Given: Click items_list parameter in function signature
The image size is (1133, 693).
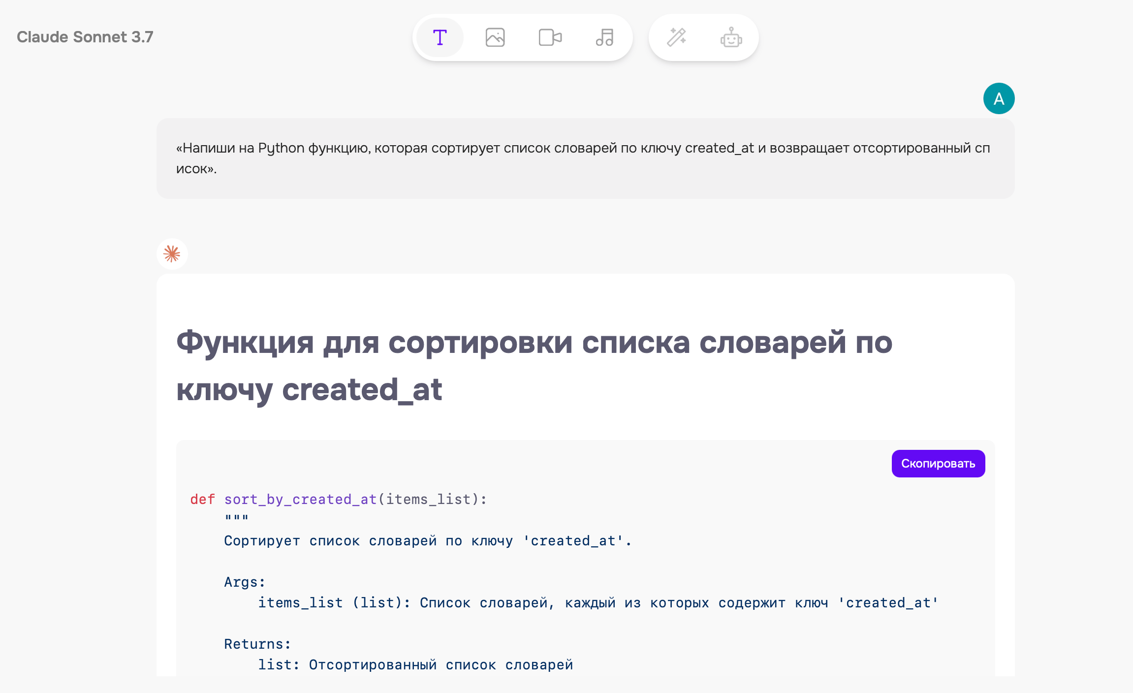Looking at the screenshot, I should [428, 499].
